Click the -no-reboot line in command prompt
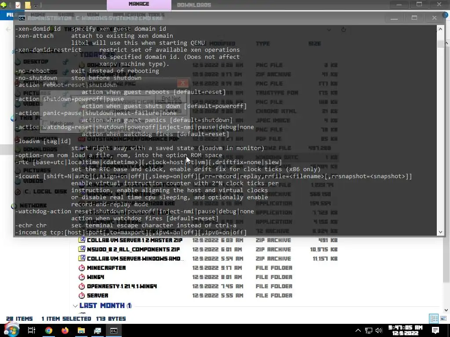The image size is (450, 337). coord(87,71)
